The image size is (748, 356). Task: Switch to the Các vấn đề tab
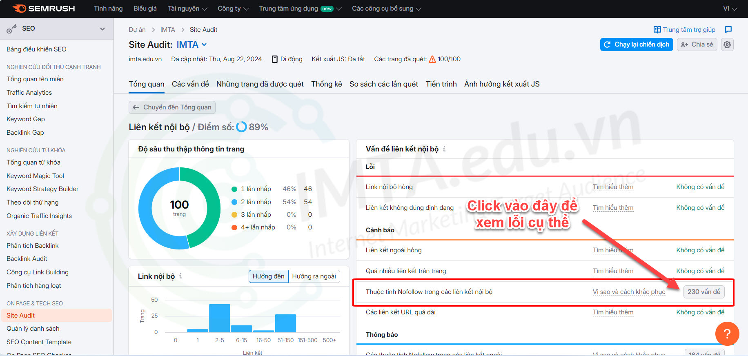[x=190, y=84]
